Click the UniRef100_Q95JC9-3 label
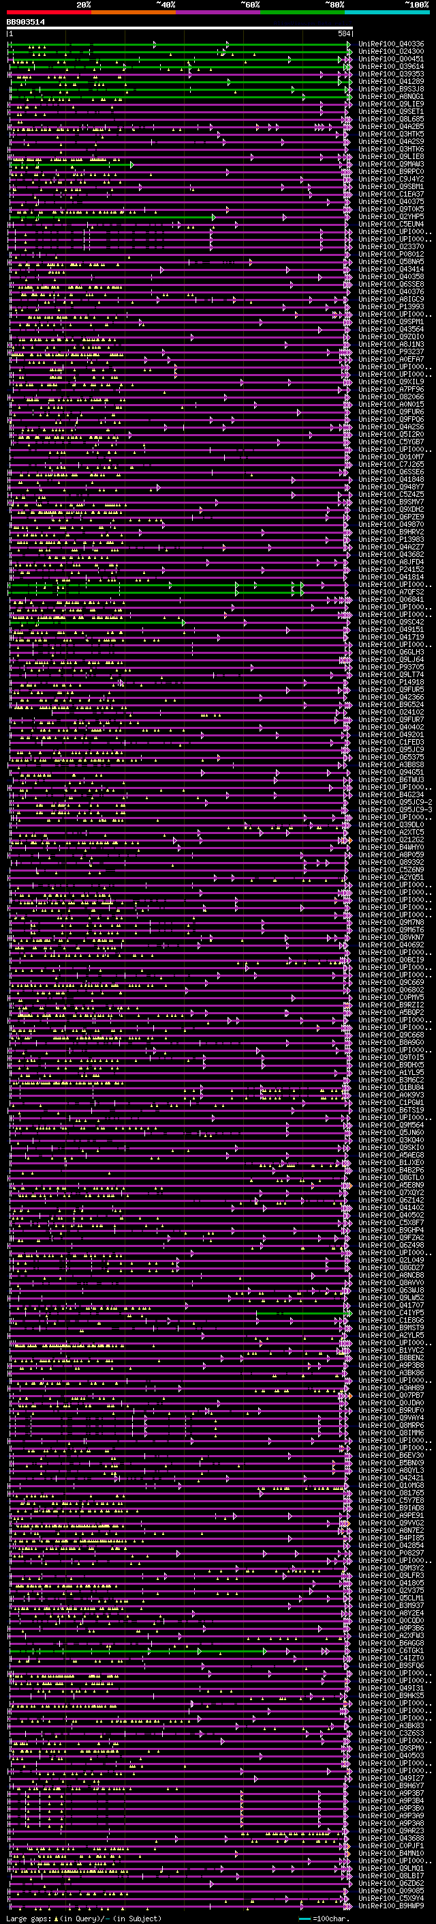 395,809
